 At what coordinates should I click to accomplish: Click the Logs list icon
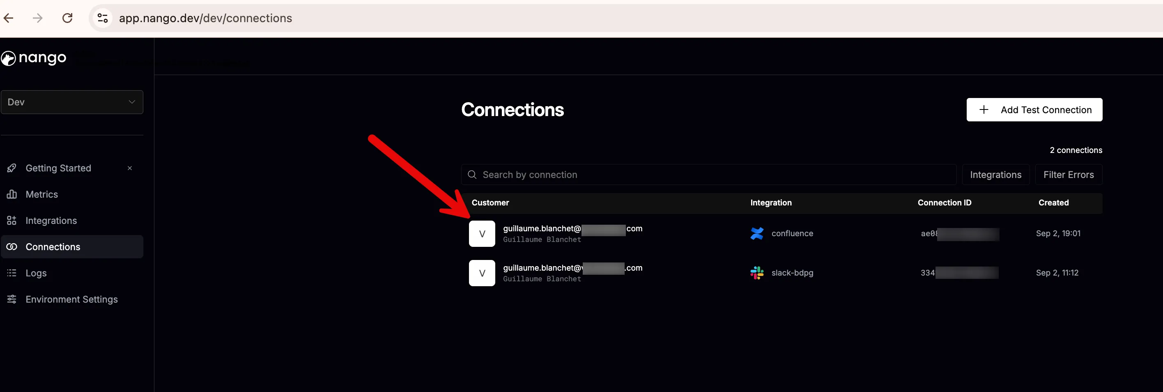point(12,273)
